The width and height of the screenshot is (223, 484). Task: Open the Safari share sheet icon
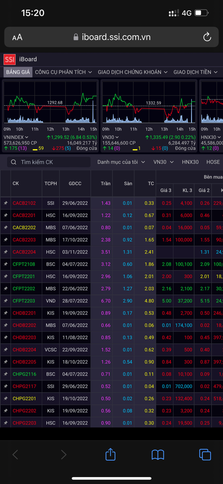pyautogui.click(x=110, y=455)
